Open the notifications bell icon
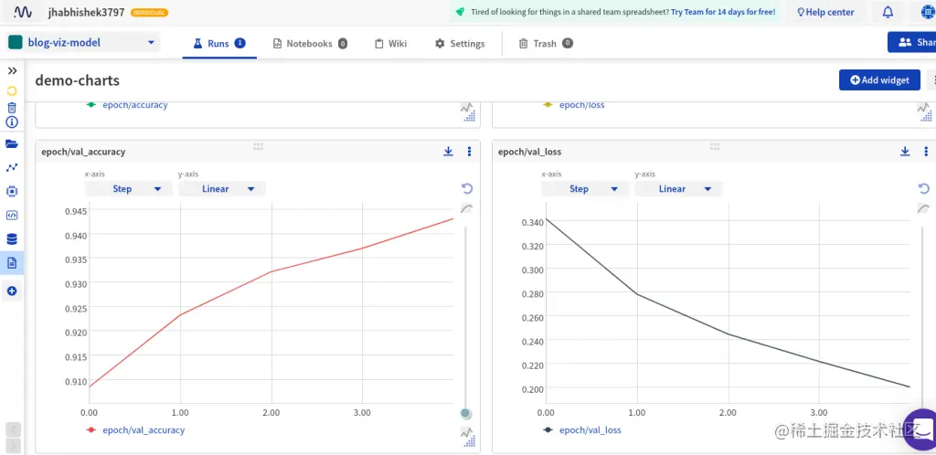 tap(888, 12)
